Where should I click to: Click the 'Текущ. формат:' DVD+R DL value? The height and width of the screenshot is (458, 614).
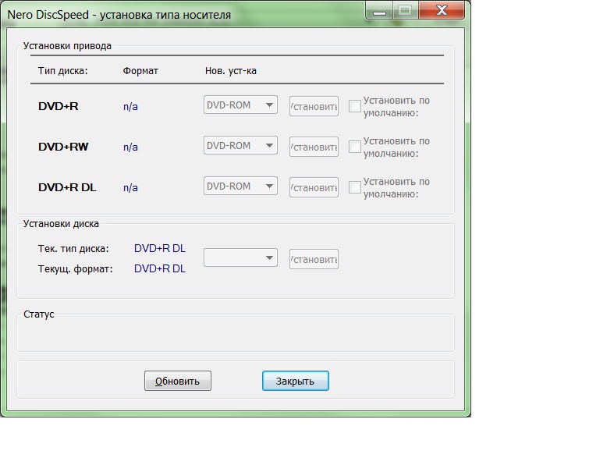pos(160,268)
